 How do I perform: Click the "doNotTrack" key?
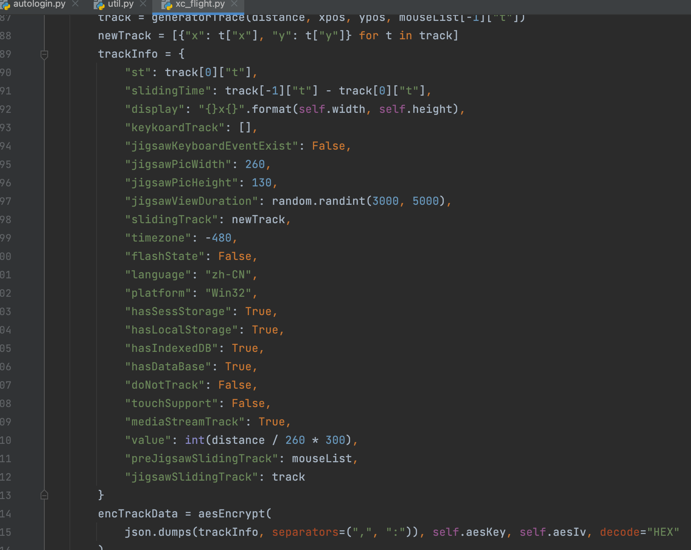point(165,385)
